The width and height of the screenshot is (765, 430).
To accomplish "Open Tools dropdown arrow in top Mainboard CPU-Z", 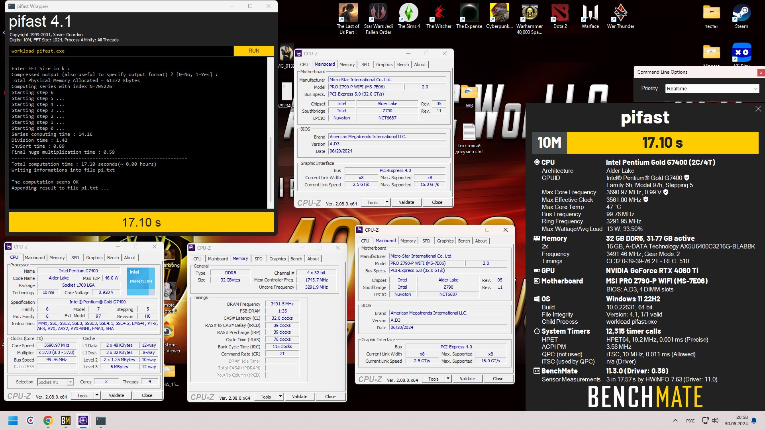I will 386,202.
